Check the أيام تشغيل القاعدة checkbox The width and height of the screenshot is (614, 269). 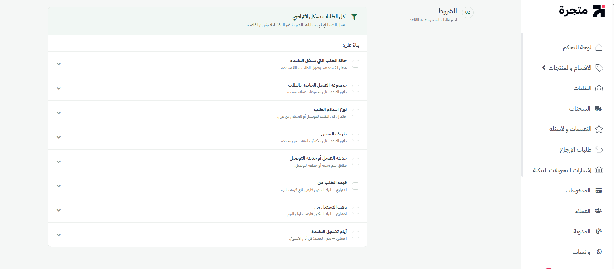click(x=356, y=235)
